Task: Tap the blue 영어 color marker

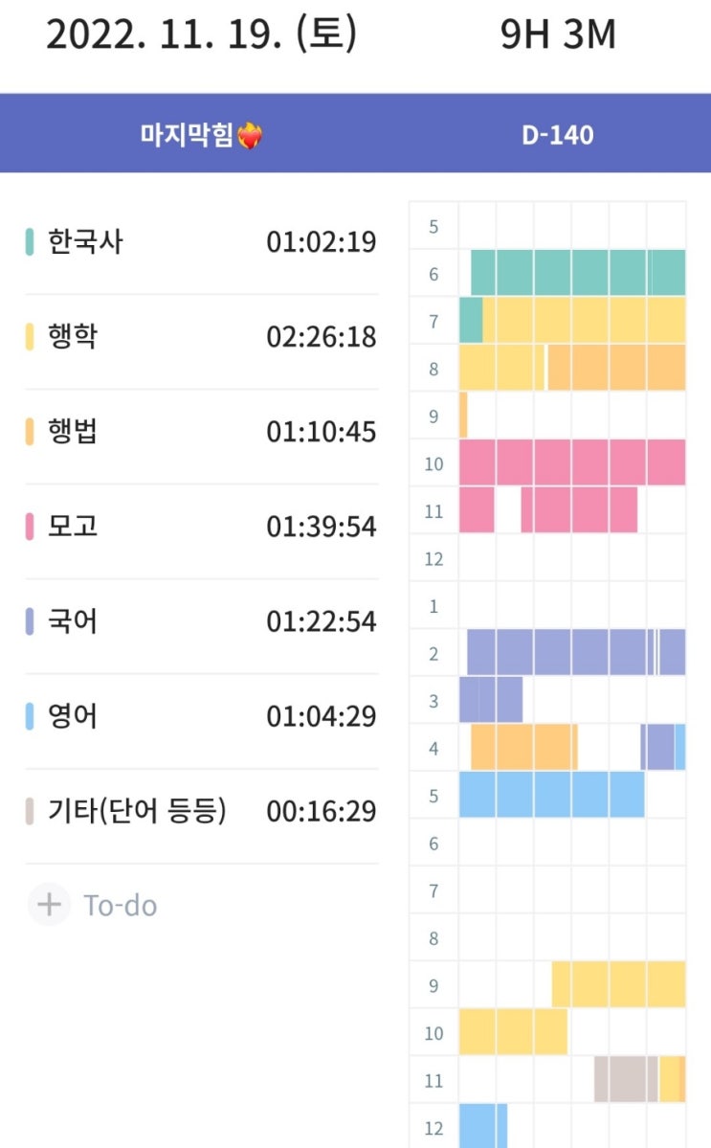Action: click(x=30, y=716)
